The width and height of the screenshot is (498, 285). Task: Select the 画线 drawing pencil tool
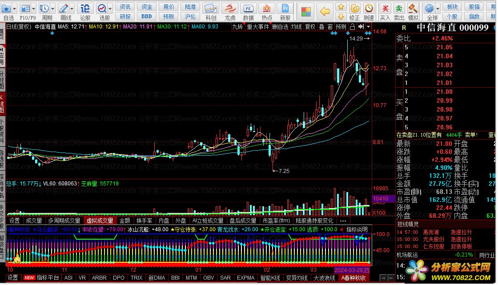coord(64,8)
